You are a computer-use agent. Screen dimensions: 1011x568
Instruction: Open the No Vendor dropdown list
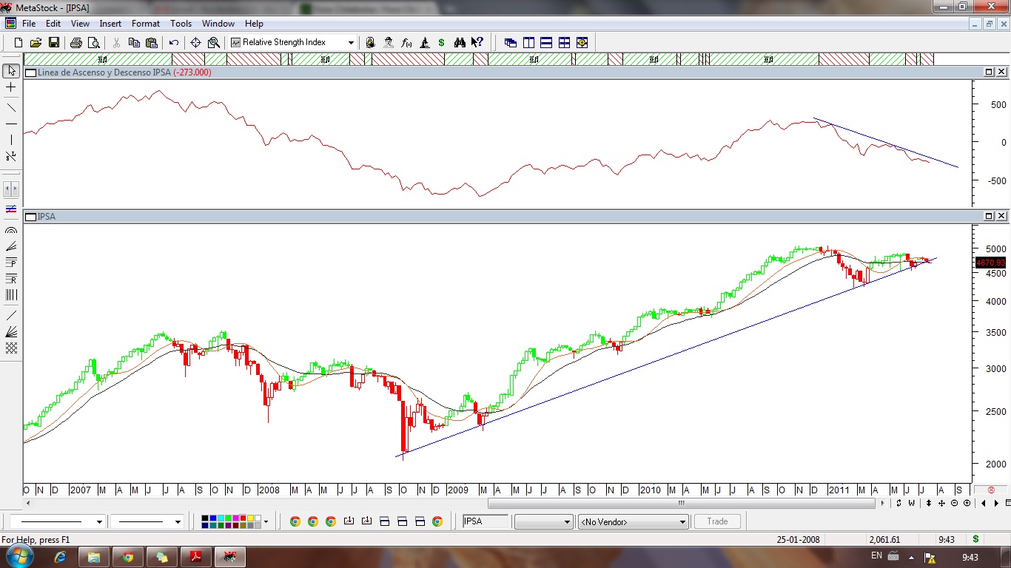point(682,522)
